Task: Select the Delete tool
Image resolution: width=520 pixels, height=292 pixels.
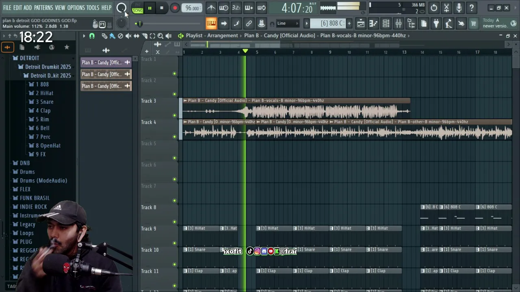Action: tap(120, 36)
